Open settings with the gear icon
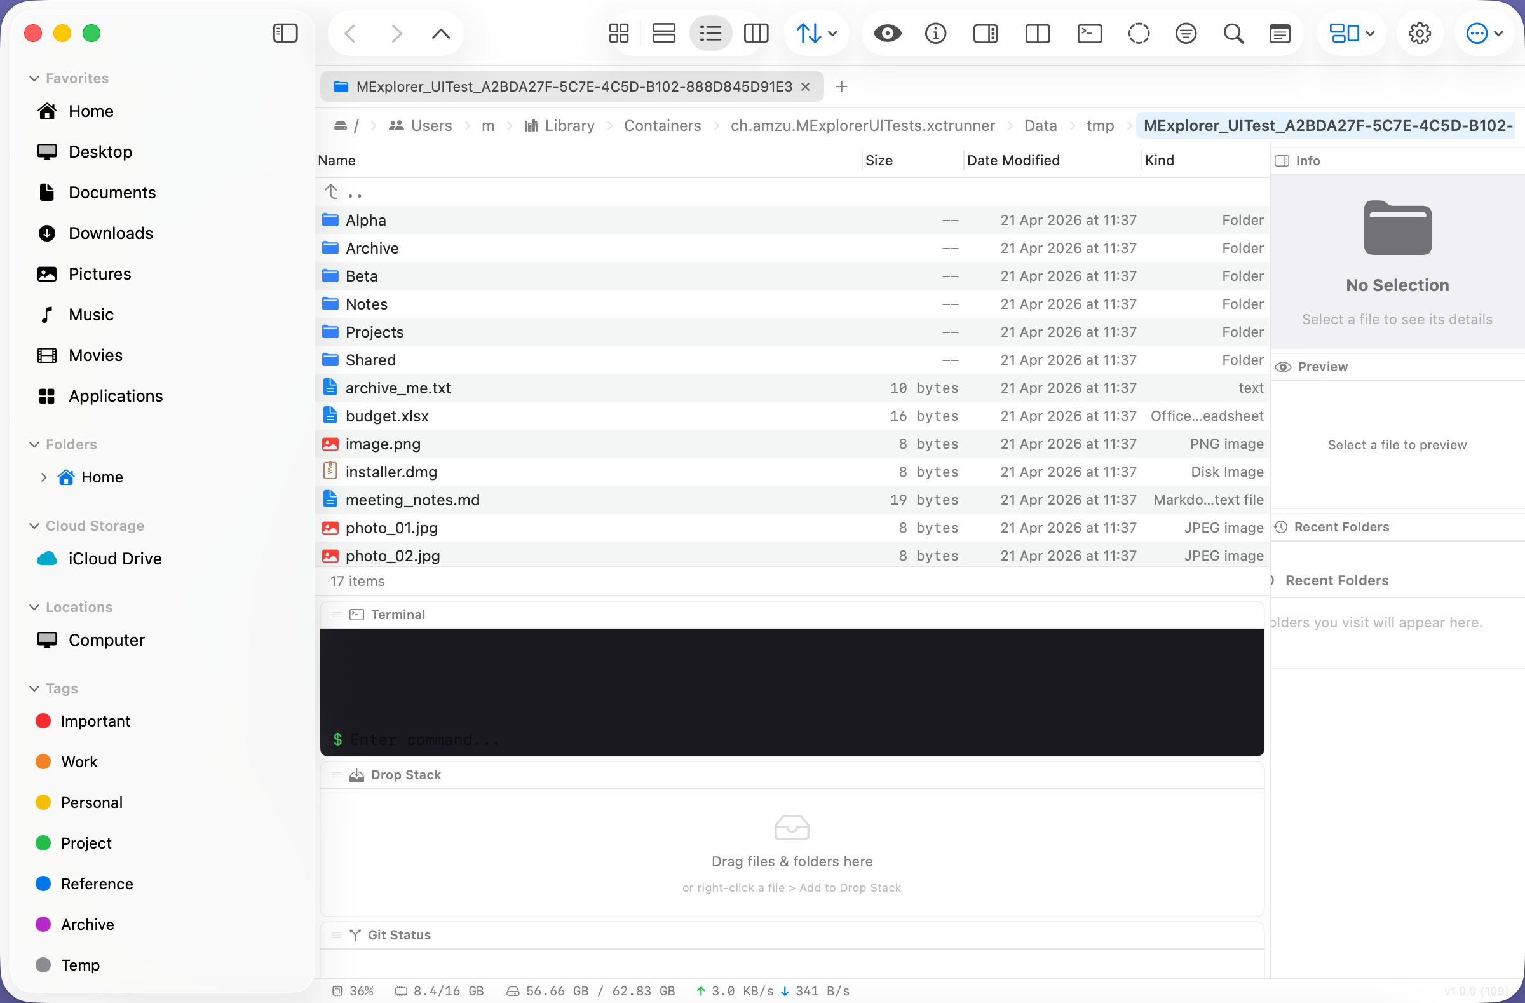The height and width of the screenshot is (1003, 1525). [x=1420, y=33]
